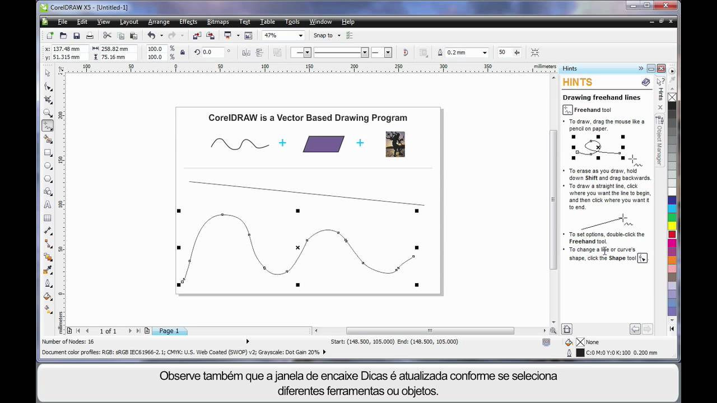Open the Effects menu
The height and width of the screenshot is (403, 717).
188,22
